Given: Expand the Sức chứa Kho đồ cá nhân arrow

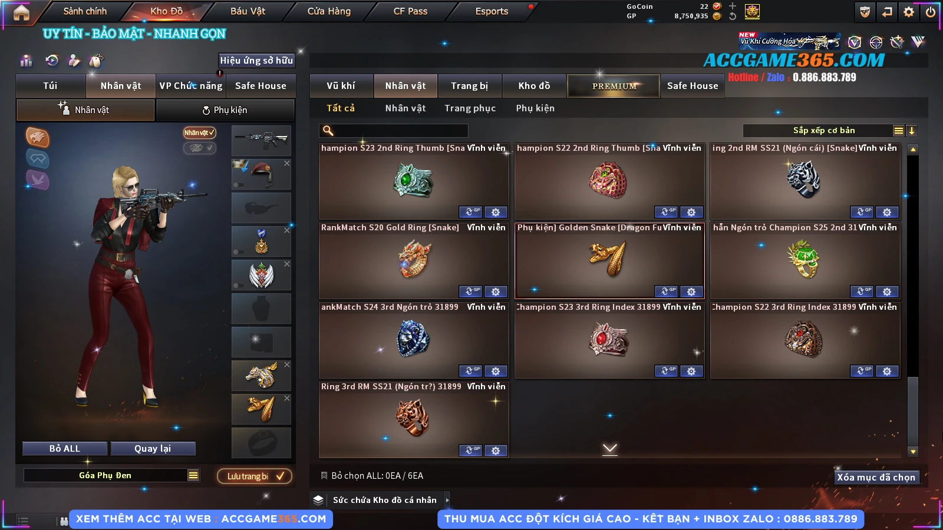Looking at the screenshot, I should [x=447, y=500].
